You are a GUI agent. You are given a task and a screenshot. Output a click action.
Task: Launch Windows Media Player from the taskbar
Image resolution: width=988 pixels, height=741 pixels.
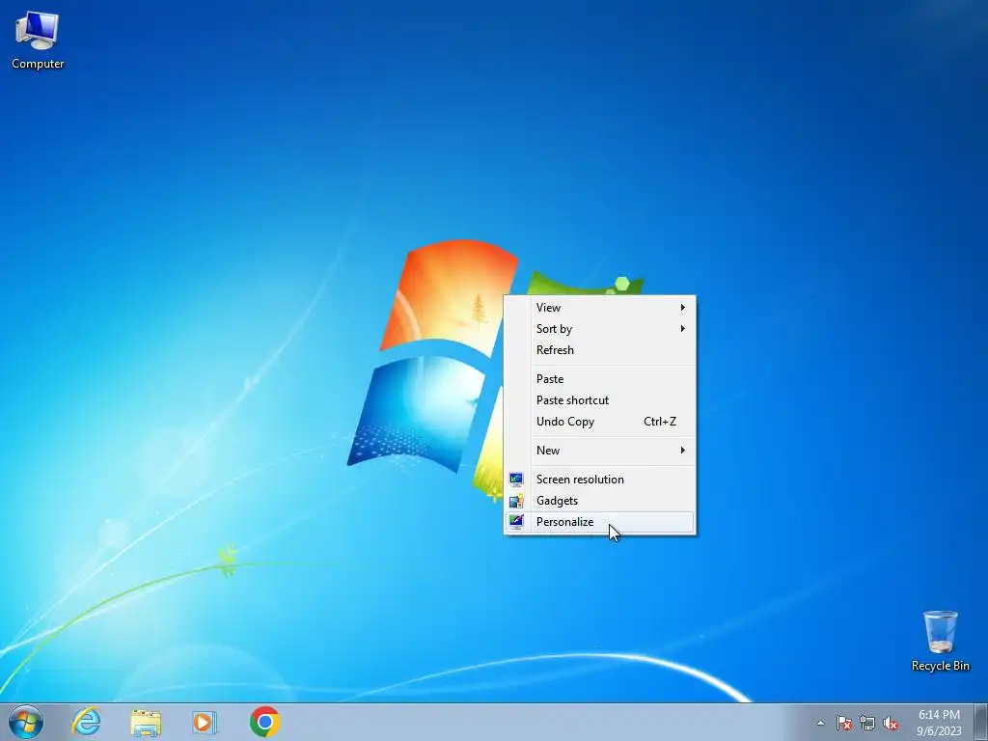(205, 722)
